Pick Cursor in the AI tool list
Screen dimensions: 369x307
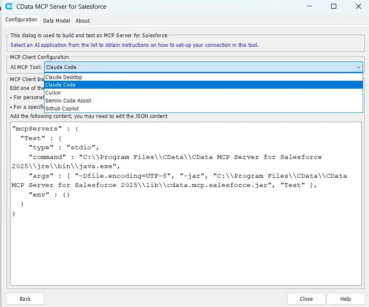pos(53,93)
